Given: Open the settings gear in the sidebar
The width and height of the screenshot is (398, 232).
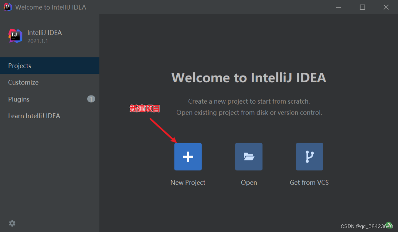Looking at the screenshot, I should click(x=12, y=223).
